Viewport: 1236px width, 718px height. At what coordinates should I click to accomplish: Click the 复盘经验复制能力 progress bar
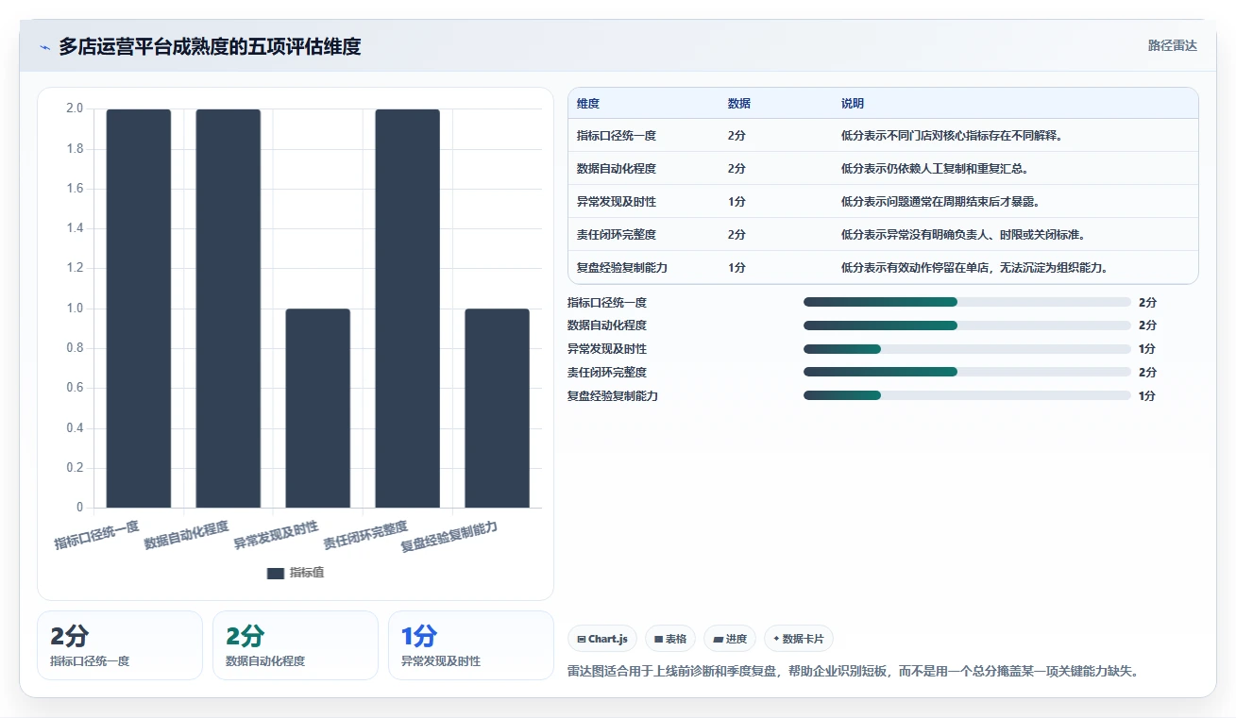tap(967, 395)
